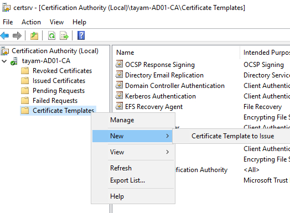Collapse the tayam-AD01-CA tree node

[4, 61]
